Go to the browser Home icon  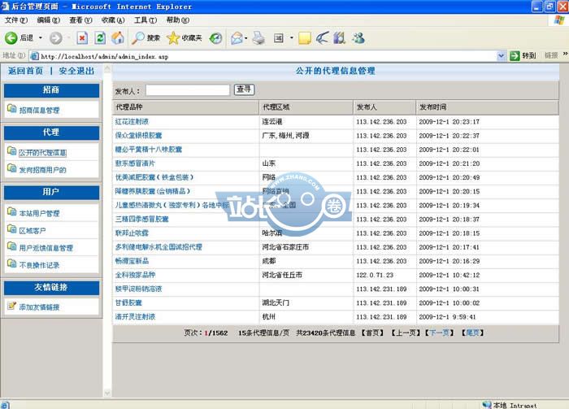tap(118, 37)
